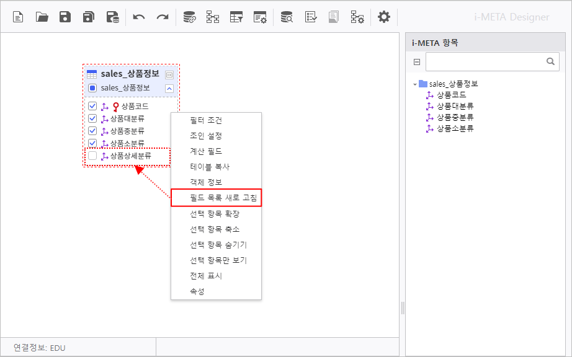Select 상품대분류 in i-META tree
Image resolution: width=572 pixels, height=357 pixels.
pyautogui.click(x=455, y=107)
